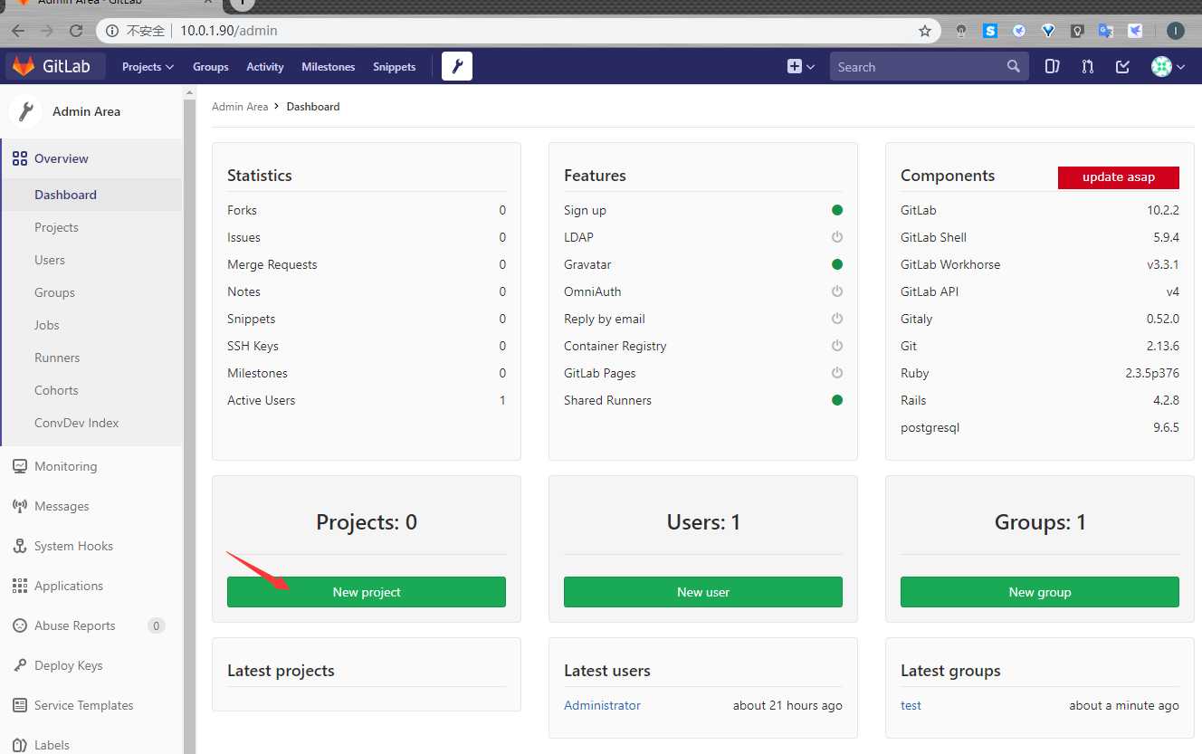Click the New group button
Screen dimensions: 1202x754
(x=1040, y=592)
